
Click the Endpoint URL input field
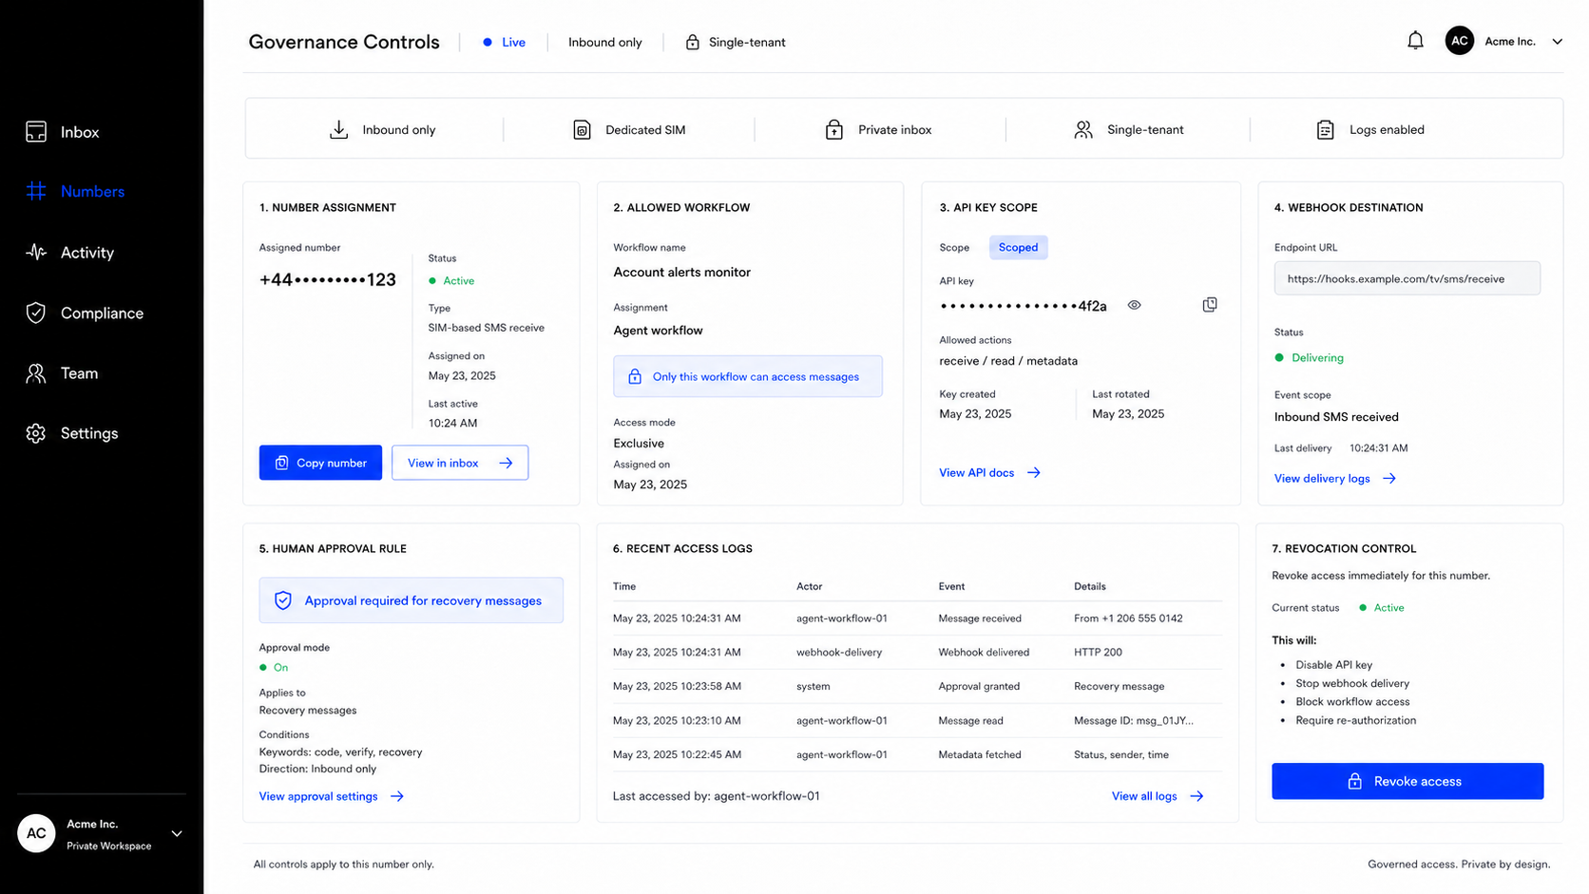click(1407, 278)
